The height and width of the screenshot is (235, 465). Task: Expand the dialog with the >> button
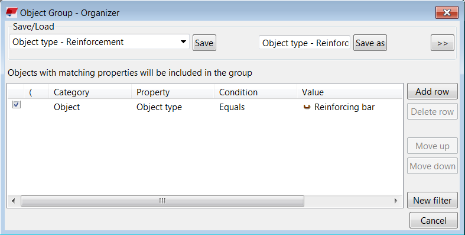coord(442,43)
